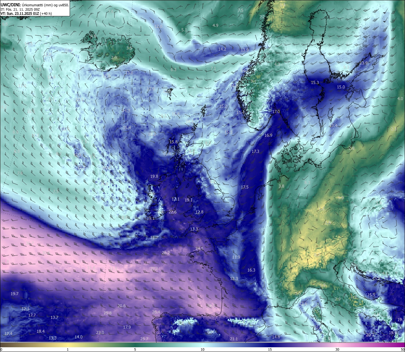Click the value label 5.1
The width and height of the screenshot is (405, 352).
pyautogui.click(x=184, y=30)
